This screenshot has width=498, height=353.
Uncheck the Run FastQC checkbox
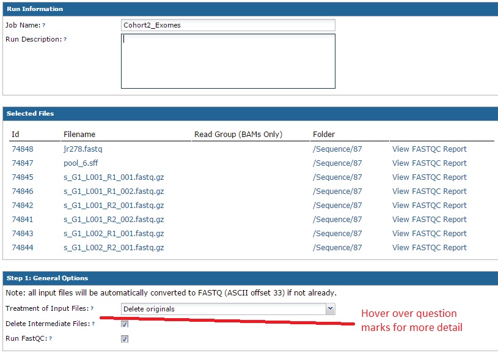pos(125,339)
